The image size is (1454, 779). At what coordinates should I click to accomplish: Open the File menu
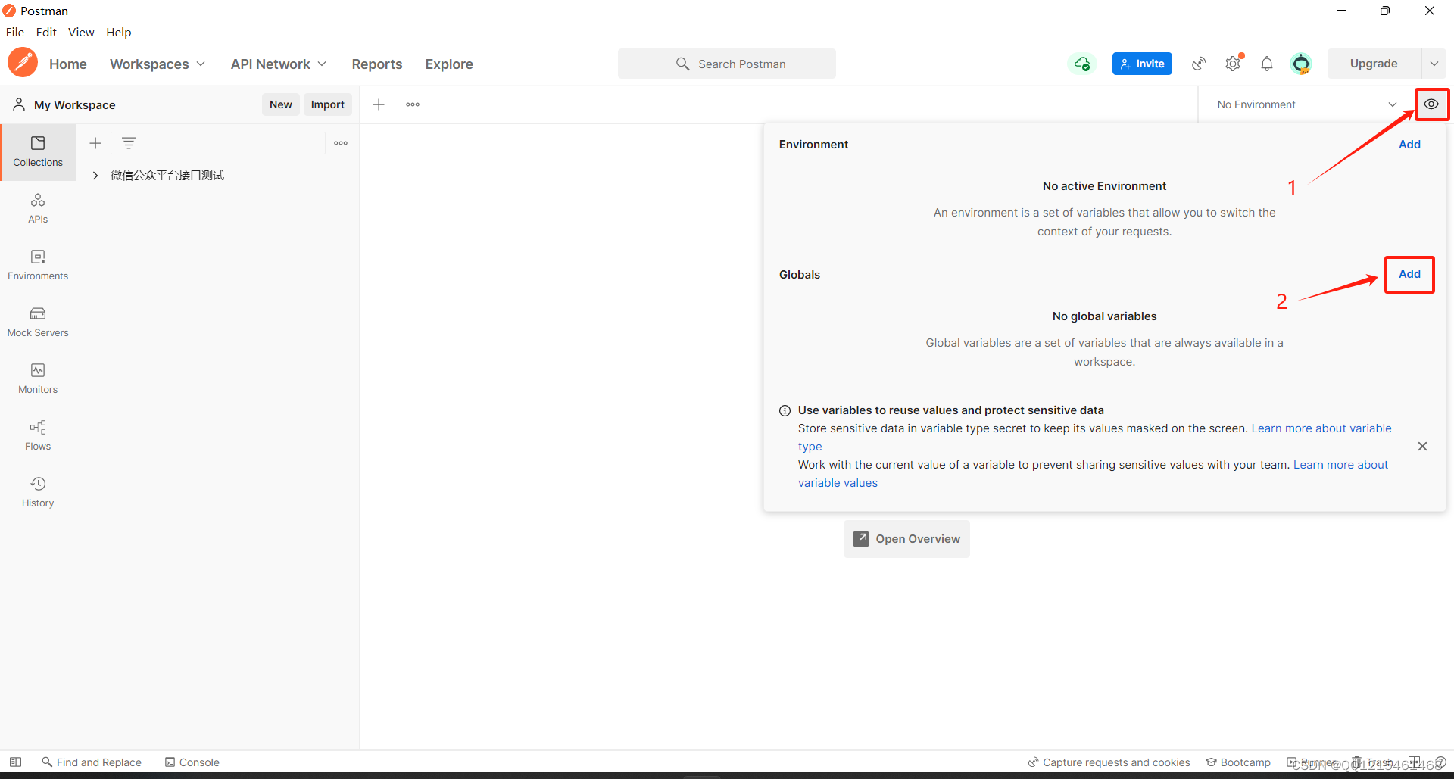click(15, 32)
